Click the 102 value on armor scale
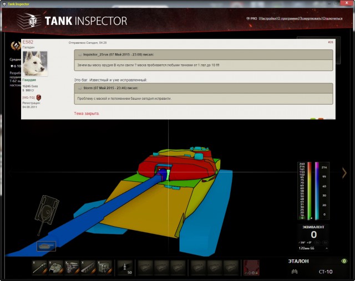The height and width of the screenshot is (281, 355). point(302,175)
